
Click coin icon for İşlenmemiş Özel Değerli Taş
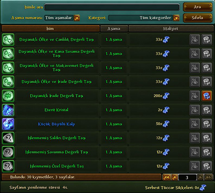click(207, 166)
